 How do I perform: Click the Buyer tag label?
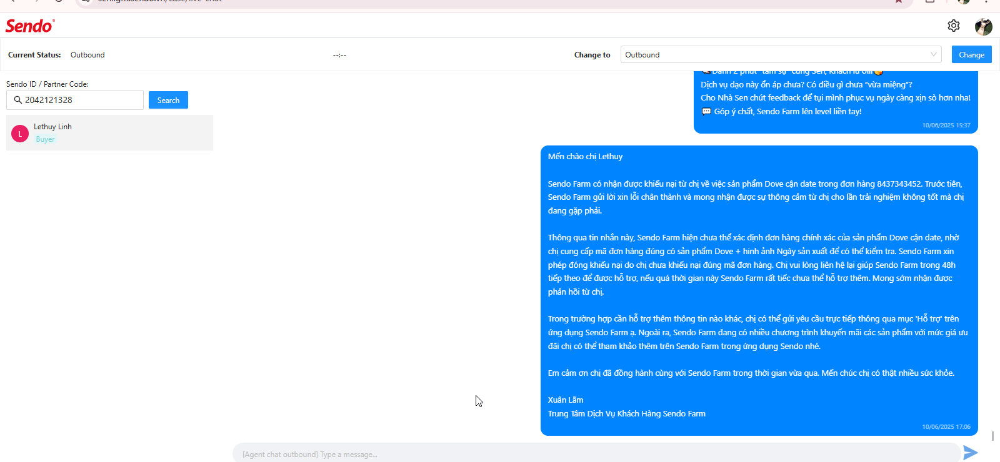coord(45,139)
